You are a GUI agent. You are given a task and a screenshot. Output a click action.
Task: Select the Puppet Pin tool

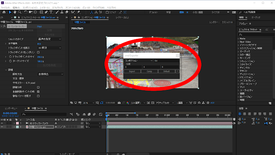pyautogui.click(x=79, y=12)
